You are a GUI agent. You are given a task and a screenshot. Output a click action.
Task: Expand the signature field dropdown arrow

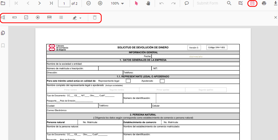(80, 18)
